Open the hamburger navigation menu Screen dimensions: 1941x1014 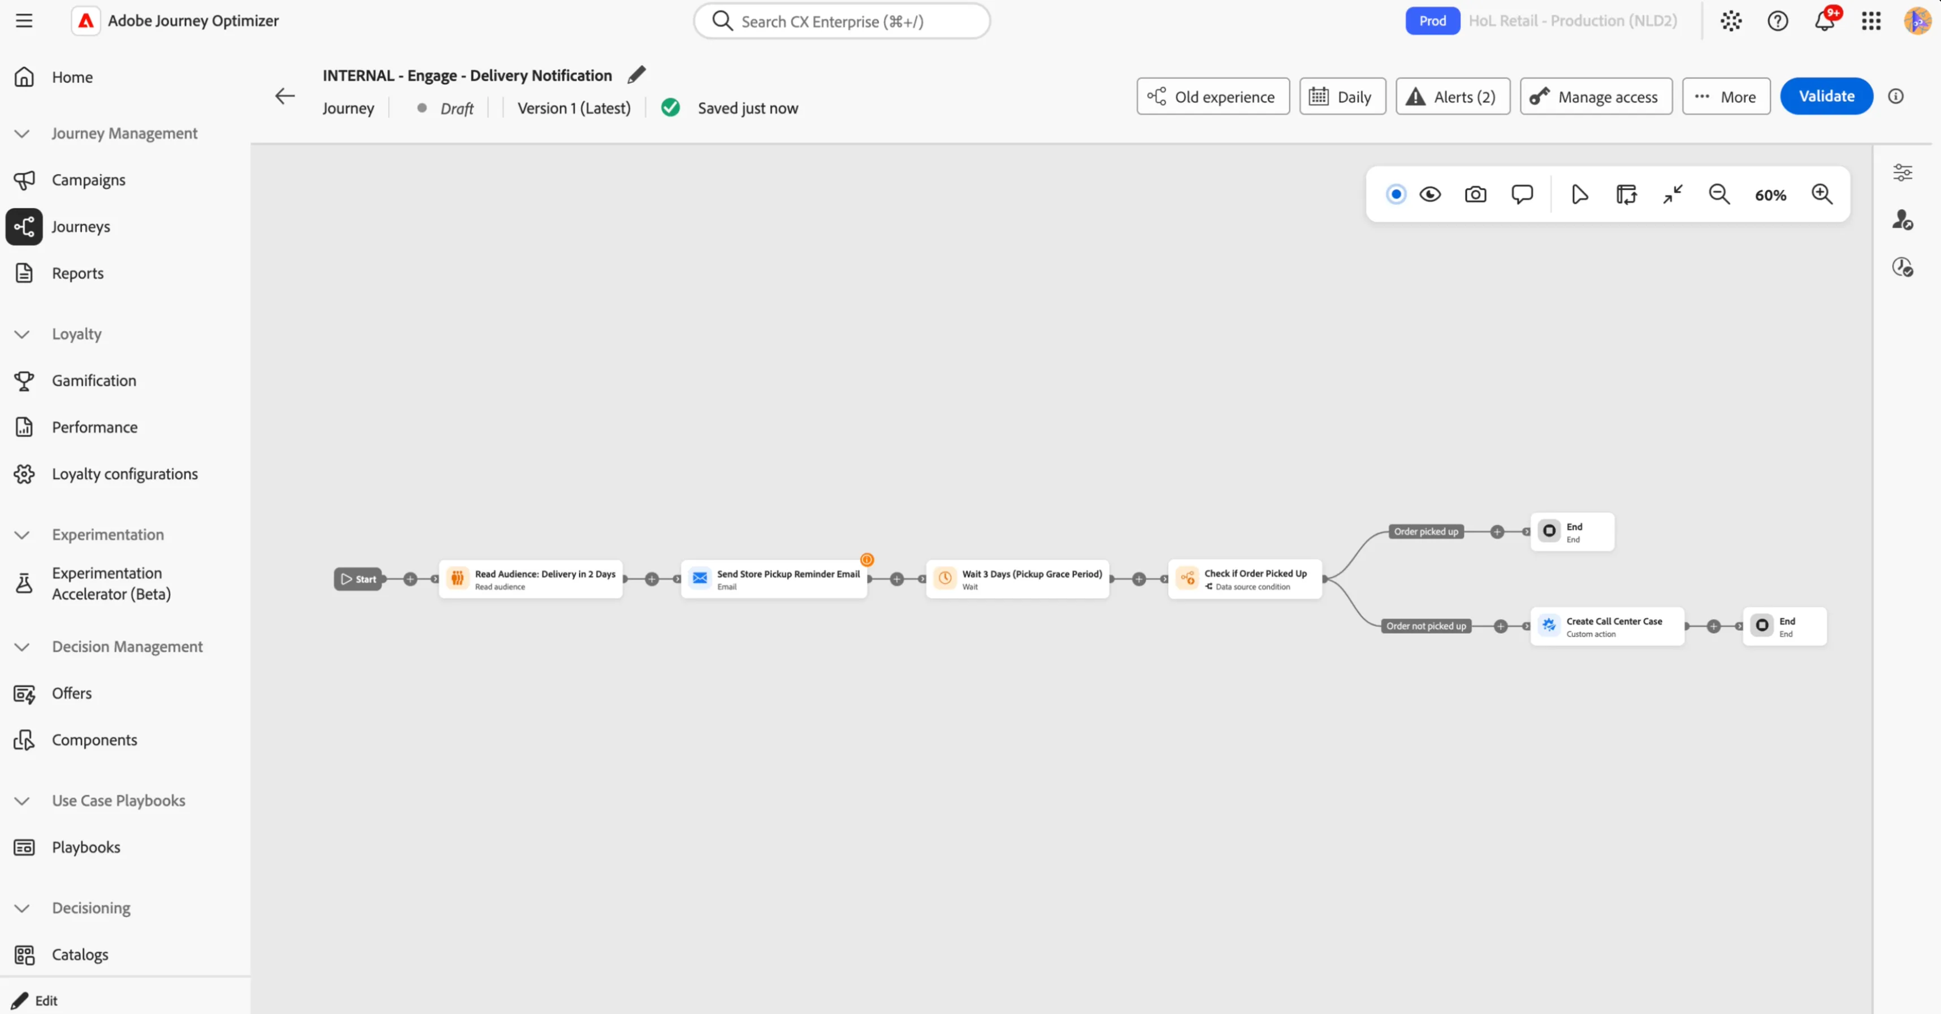click(x=24, y=20)
